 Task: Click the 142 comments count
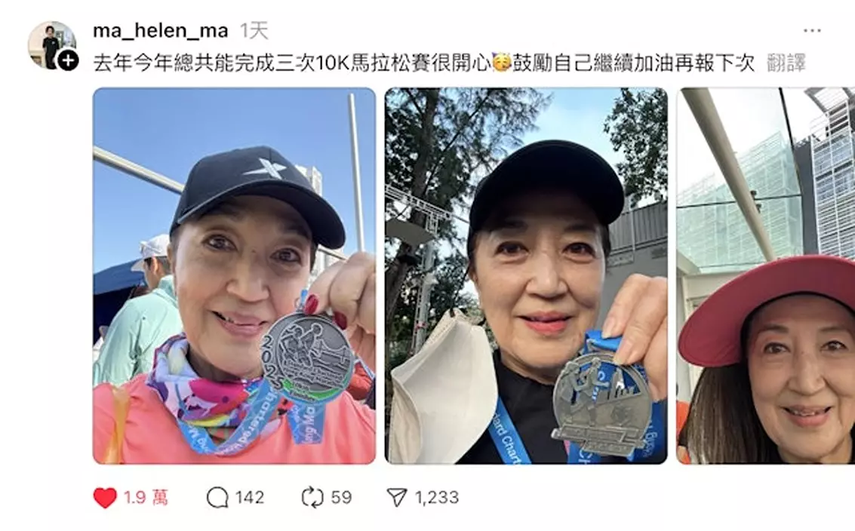250,497
